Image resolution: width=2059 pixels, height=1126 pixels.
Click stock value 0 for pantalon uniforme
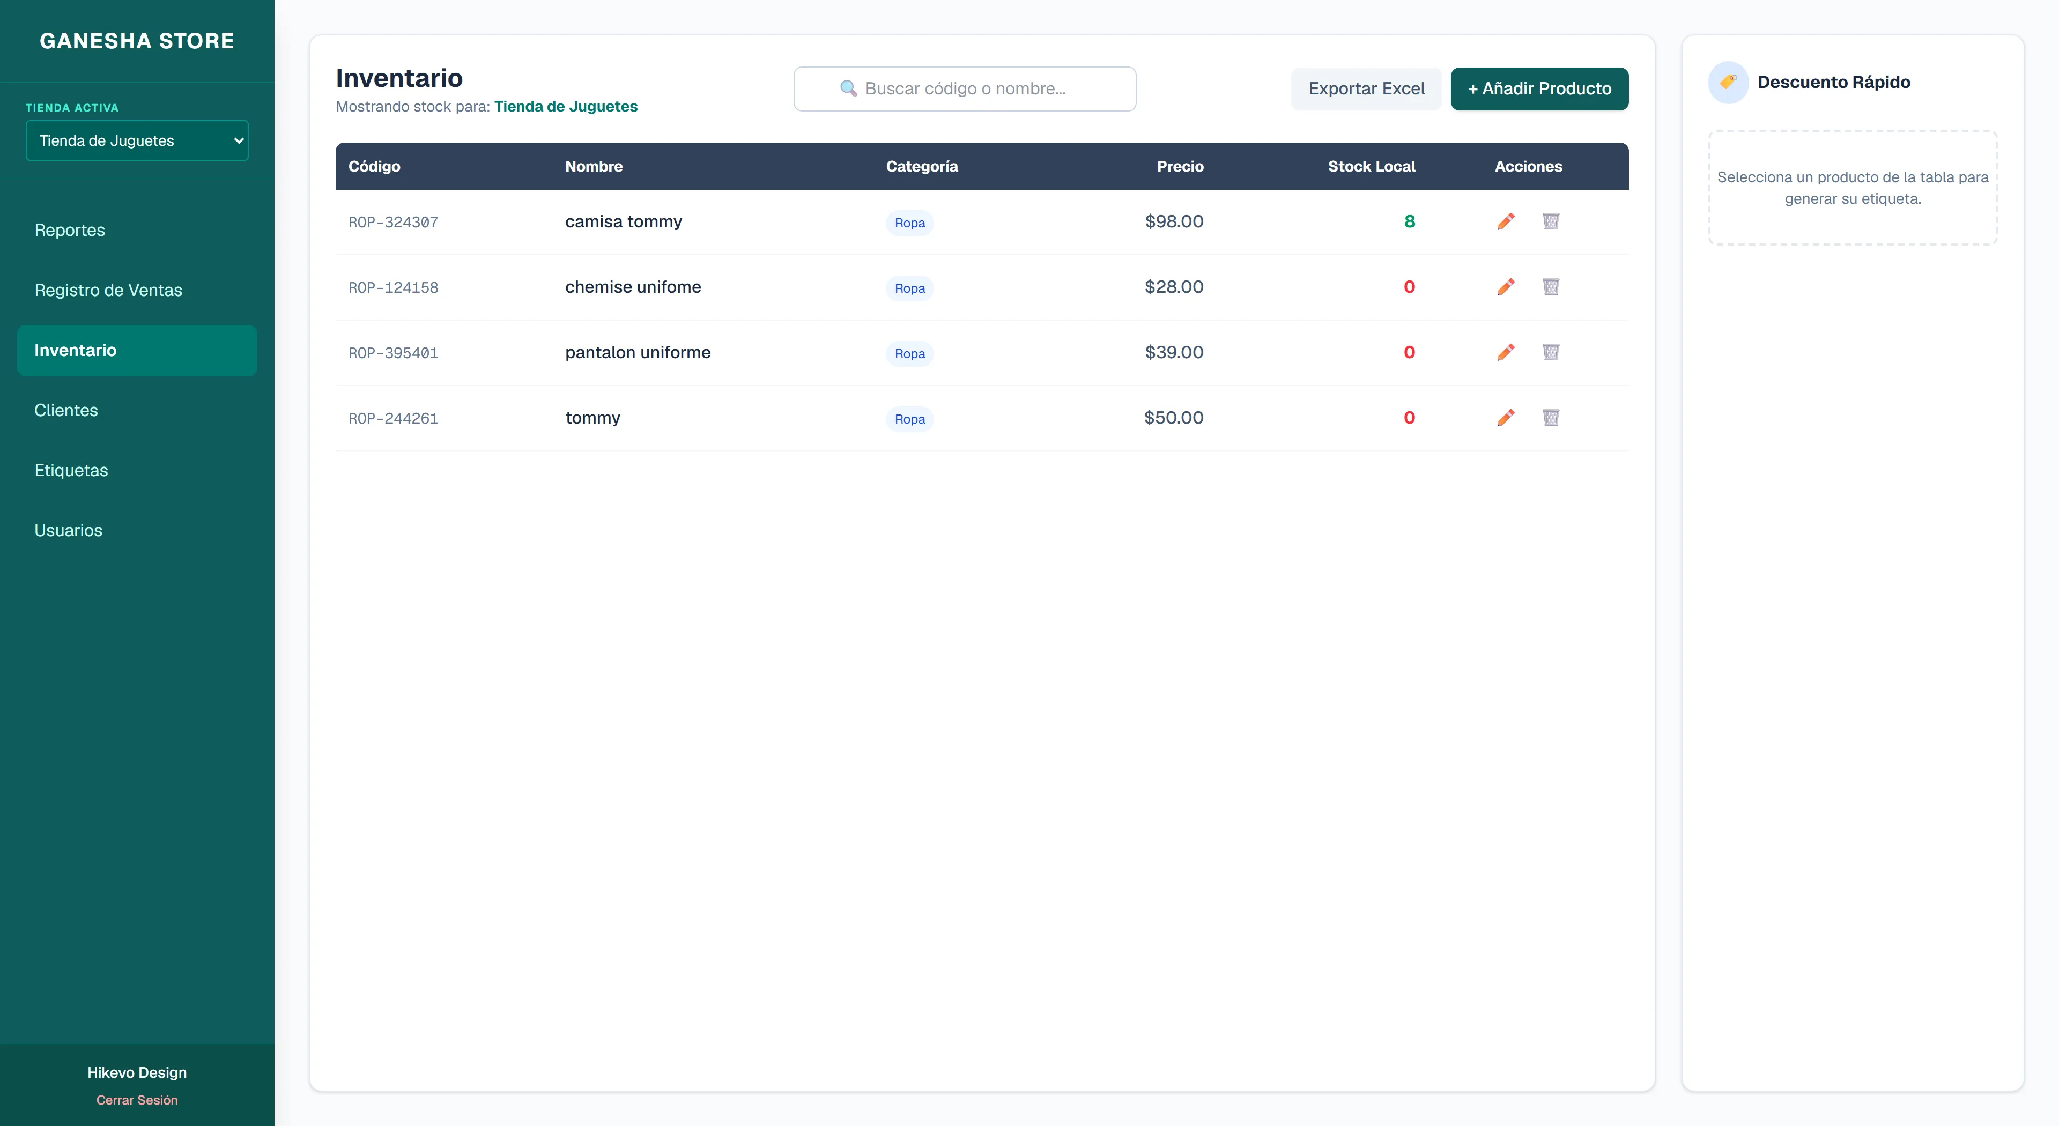[1409, 352]
